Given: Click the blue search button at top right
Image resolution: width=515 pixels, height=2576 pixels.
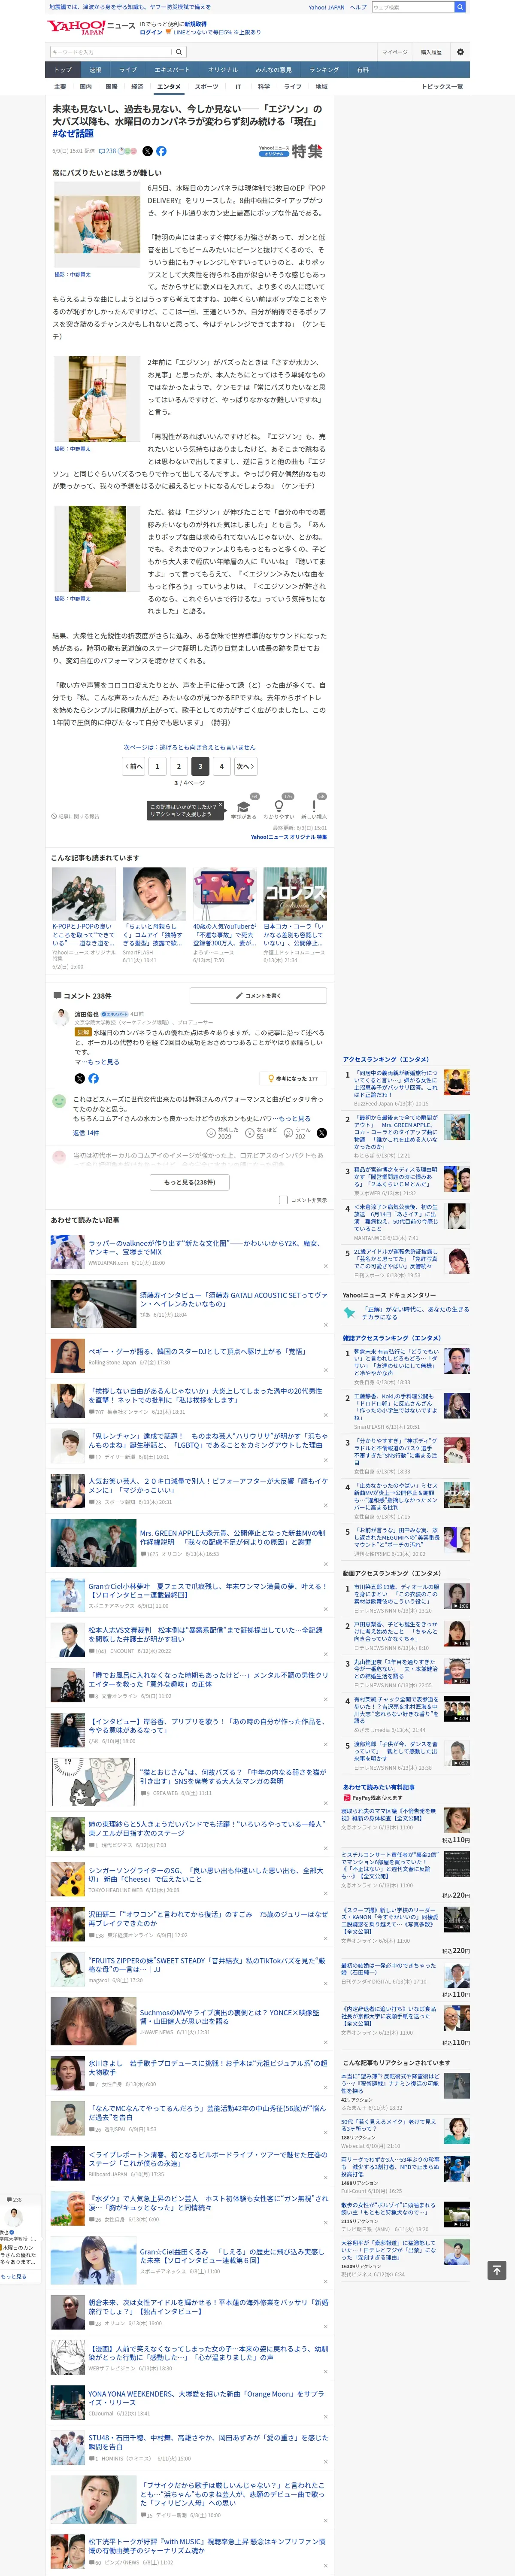Looking at the screenshot, I should pyautogui.click(x=460, y=7).
